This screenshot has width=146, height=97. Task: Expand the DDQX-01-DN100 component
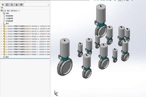tap(1, 26)
